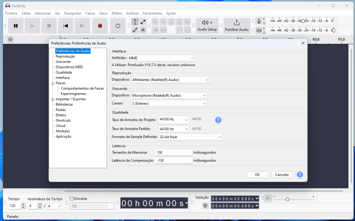Open the Anfitrião MME dropdown
This screenshot has height=221, width=355.
pyautogui.click(x=161, y=58)
